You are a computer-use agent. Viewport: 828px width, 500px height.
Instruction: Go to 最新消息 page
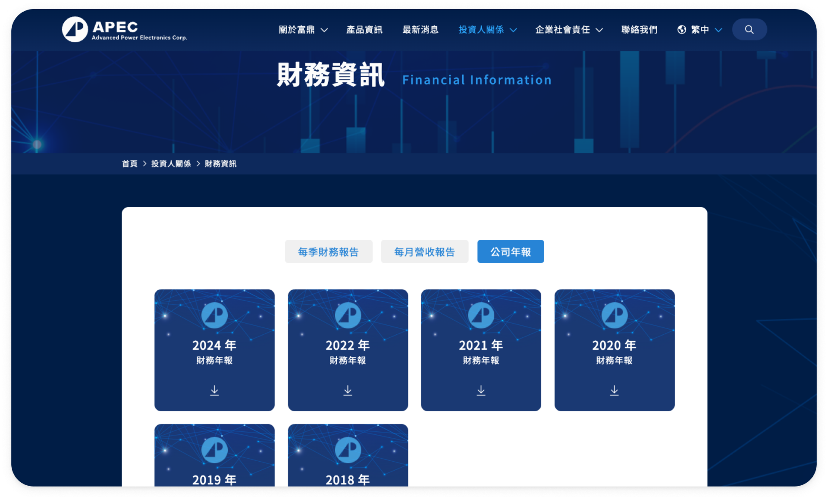pyautogui.click(x=420, y=30)
